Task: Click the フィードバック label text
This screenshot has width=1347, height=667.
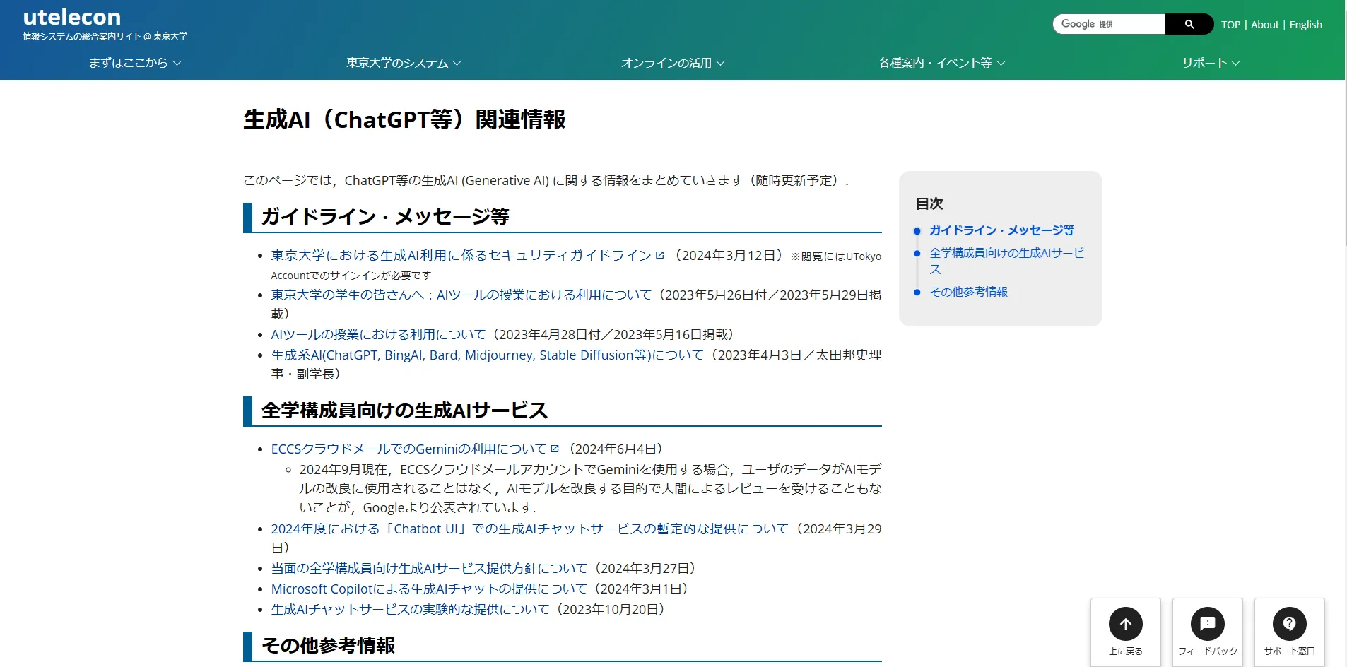Action: coord(1208,651)
